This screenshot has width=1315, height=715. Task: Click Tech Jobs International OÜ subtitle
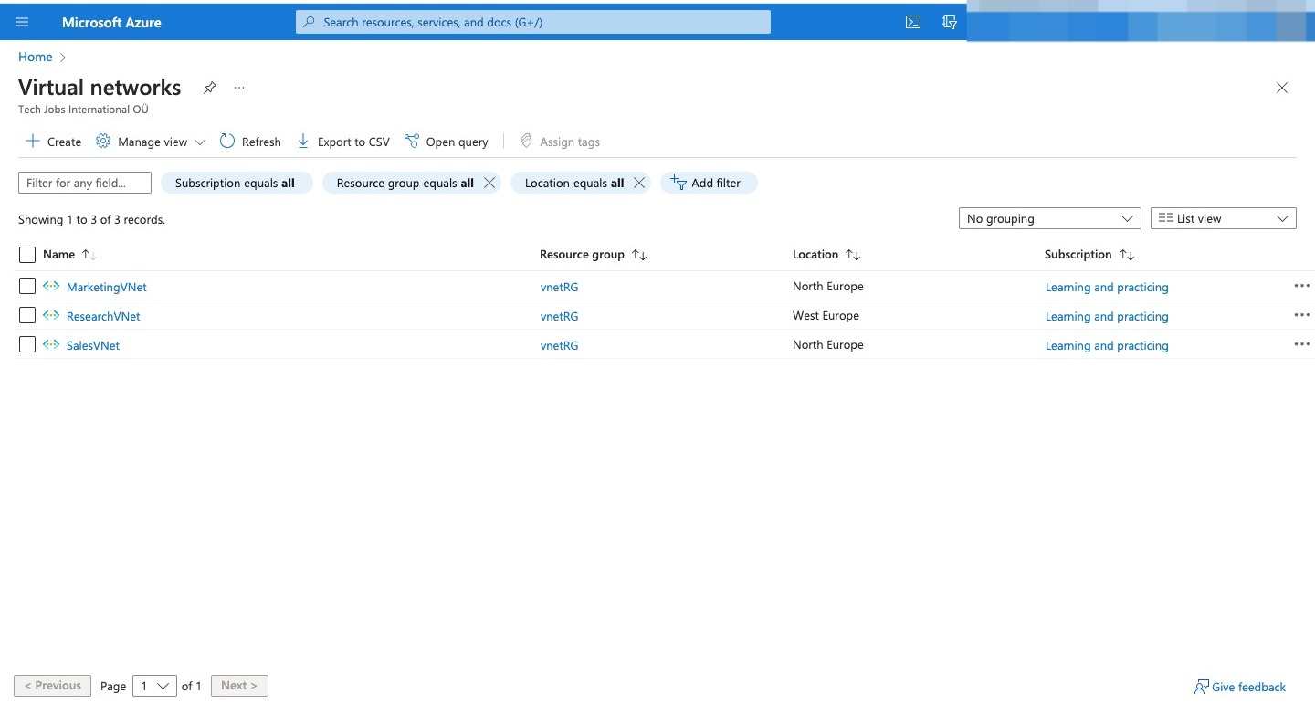[83, 110]
